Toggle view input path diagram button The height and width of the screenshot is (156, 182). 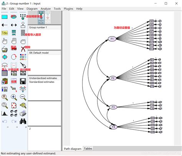point(41,18)
